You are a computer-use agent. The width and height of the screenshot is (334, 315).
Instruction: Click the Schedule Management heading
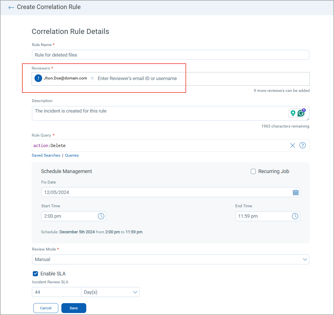[x=66, y=171]
